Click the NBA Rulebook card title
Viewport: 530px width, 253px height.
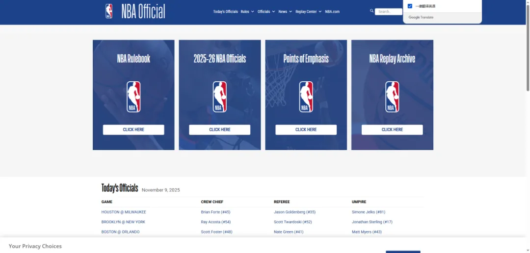pyautogui.click(x=133, y=59)
